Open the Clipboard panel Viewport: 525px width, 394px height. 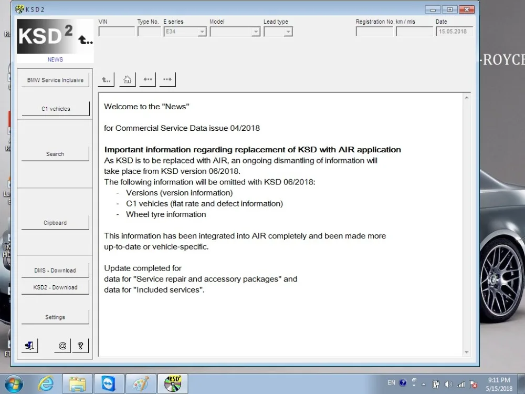coord(55,222)
